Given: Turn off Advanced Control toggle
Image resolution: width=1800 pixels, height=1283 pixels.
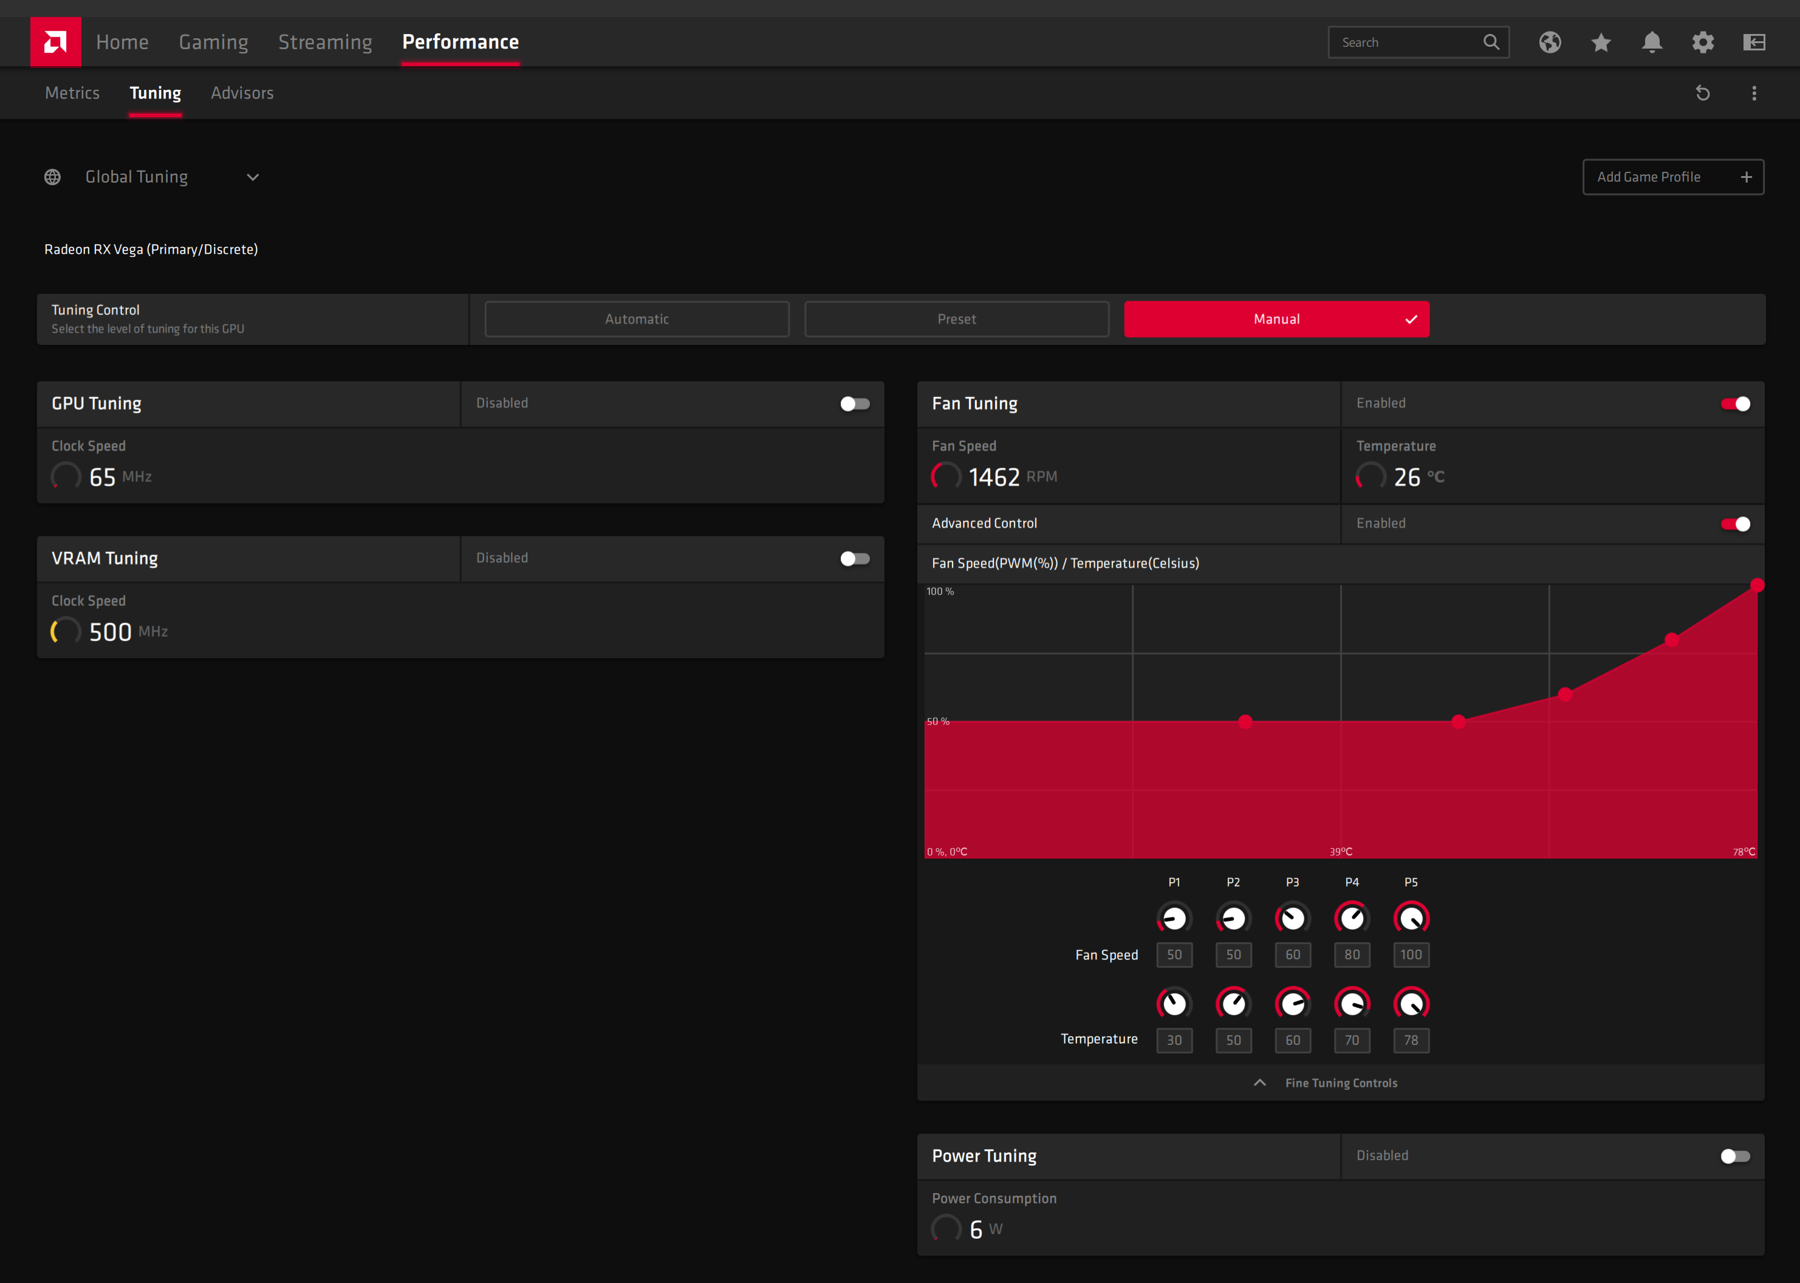Looking at the screenshot, I should click(x=1735, y=524).
